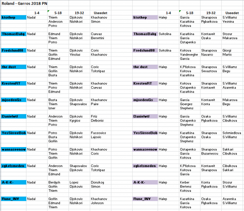Viewport: 244px width, 211px height.
Task: Select the blue 'mjoedenGs' cell
Action: (x=14, y=100)
